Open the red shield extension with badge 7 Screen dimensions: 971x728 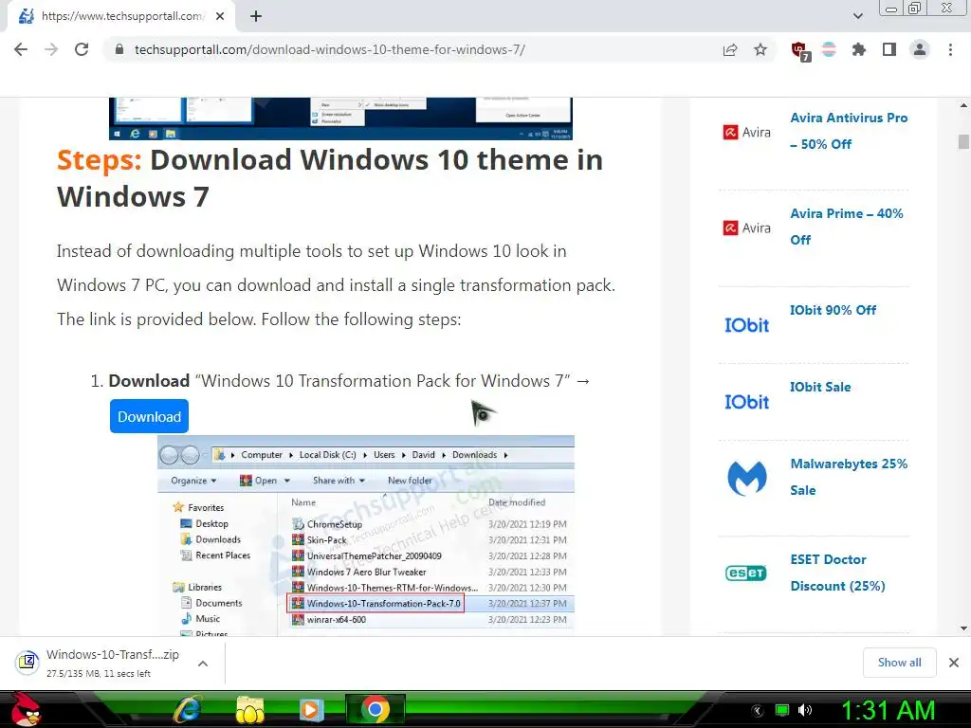(x=800, y=51)
